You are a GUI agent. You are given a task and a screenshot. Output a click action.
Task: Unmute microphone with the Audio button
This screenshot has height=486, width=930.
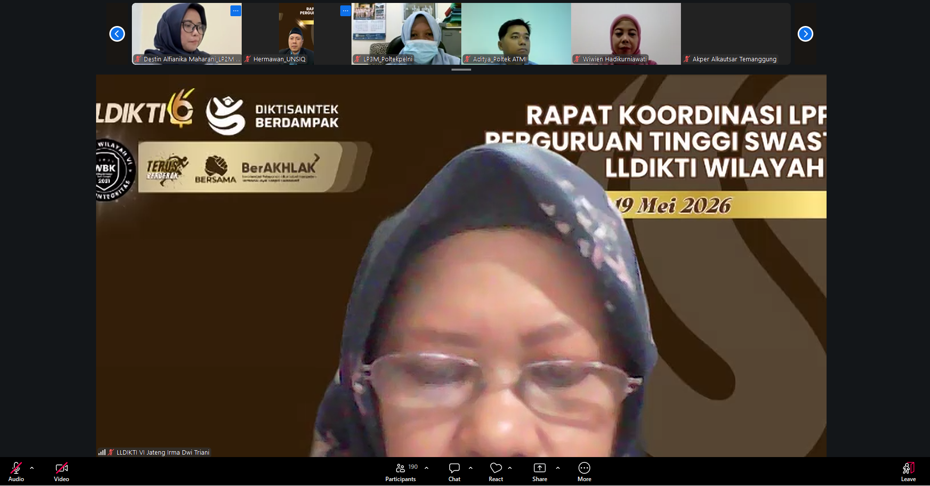16,472
